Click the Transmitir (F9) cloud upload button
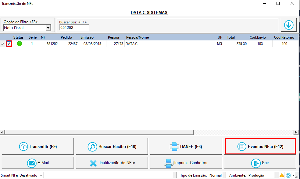The height and width of the screenshot is (179, 300). pyautogui.click(x=38, y=146)
